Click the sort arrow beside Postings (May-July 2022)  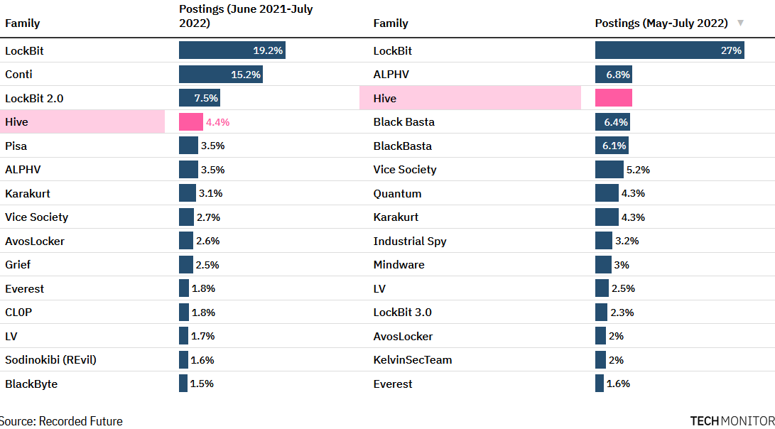pyautogui.click(x=740, y=23)
